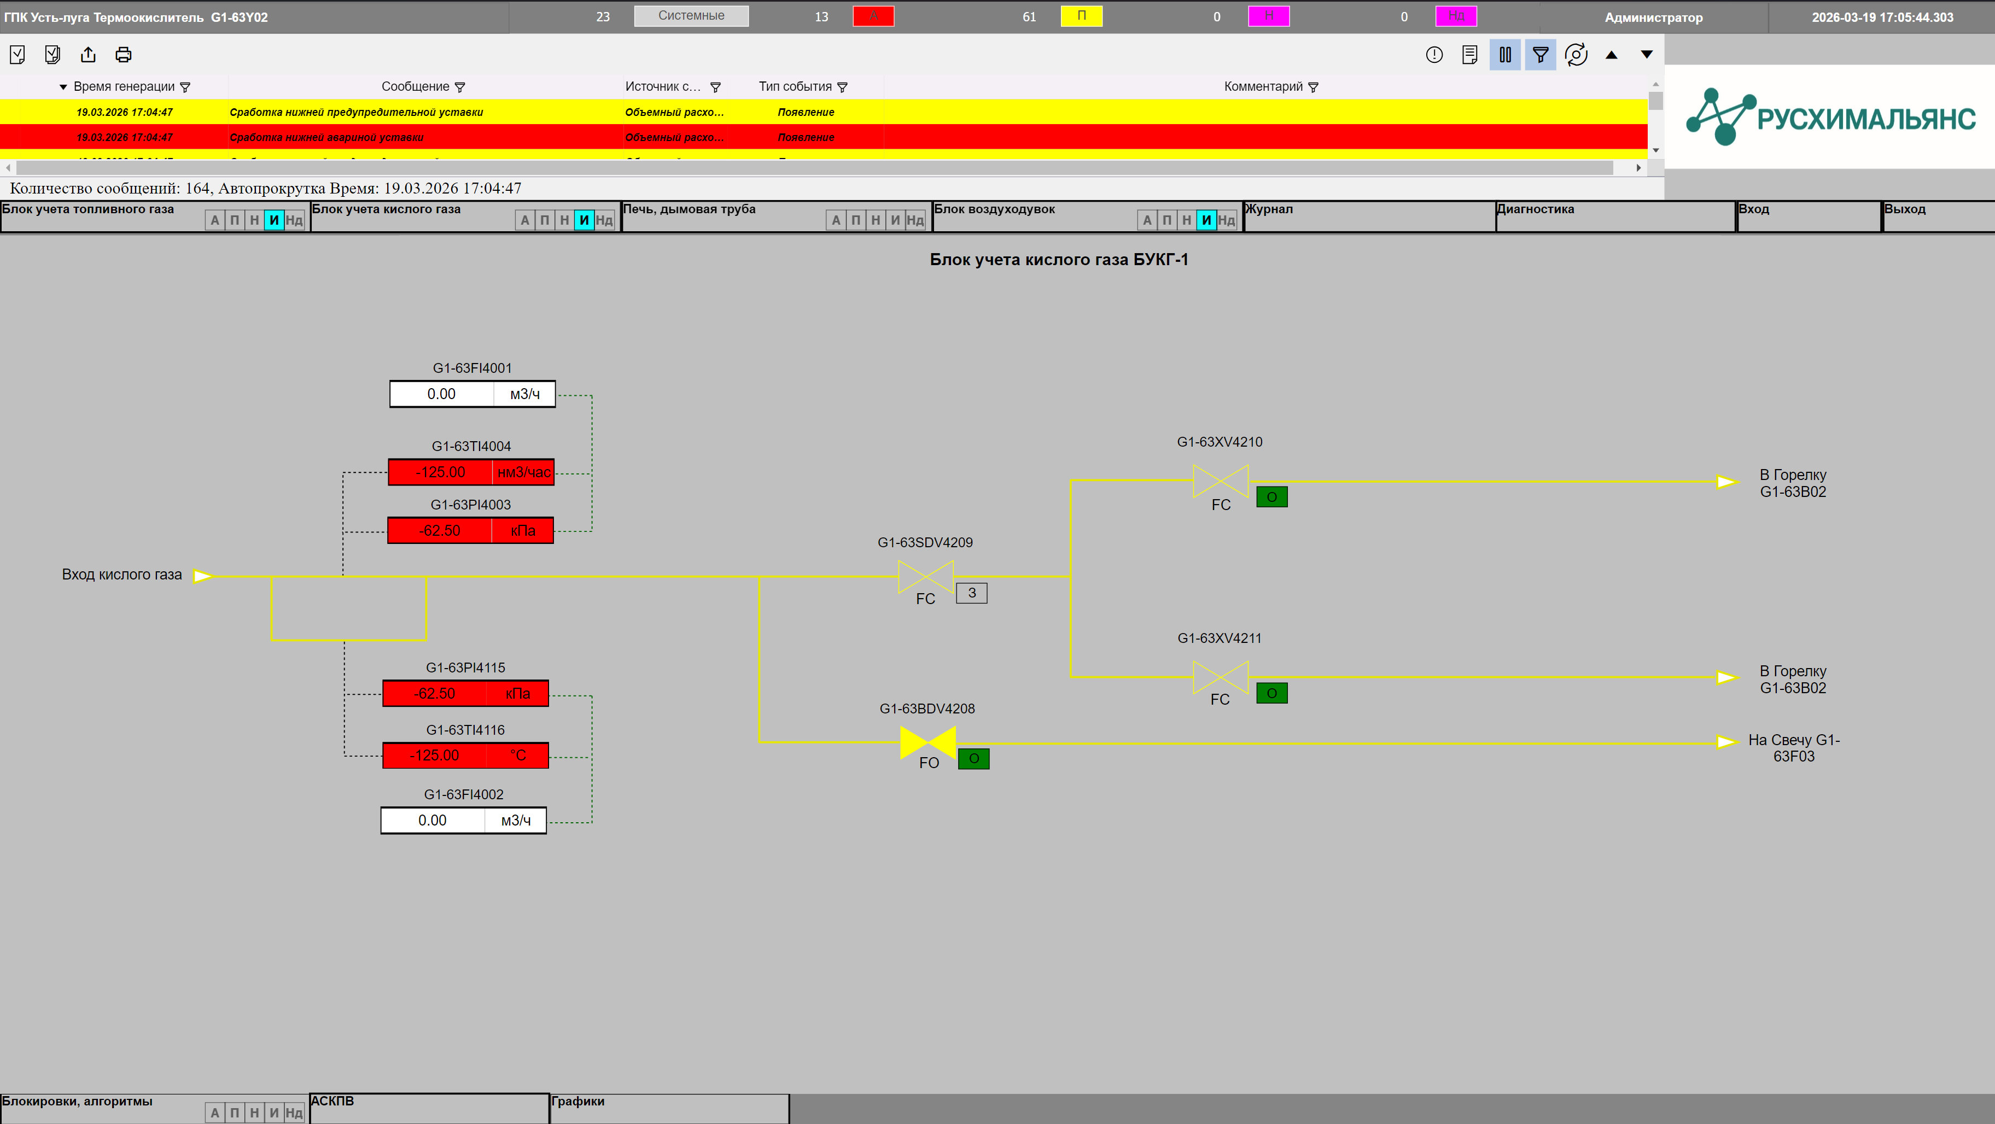The width and height of the screenshot is (1995, 1124).
Task: Click the alarm list horizontal scrollbar right arrow
Action: pos(1639,167)
